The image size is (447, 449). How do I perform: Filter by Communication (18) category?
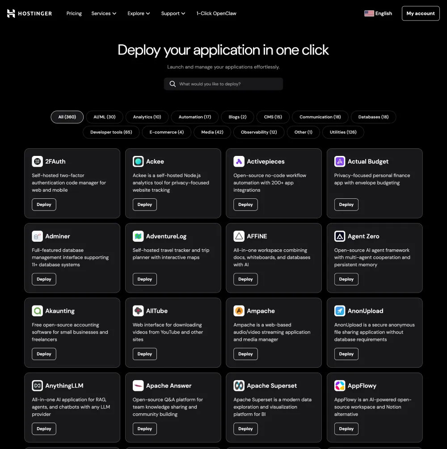click(320, 117)
